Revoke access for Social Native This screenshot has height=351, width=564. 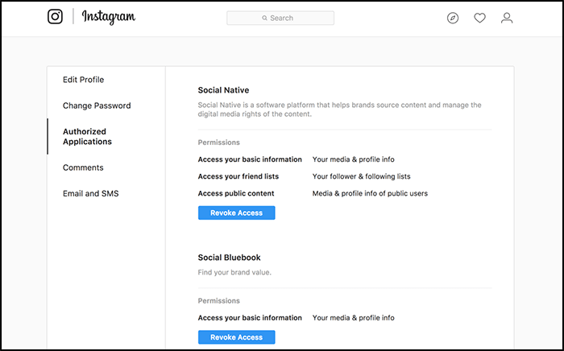tap(236, 213)
